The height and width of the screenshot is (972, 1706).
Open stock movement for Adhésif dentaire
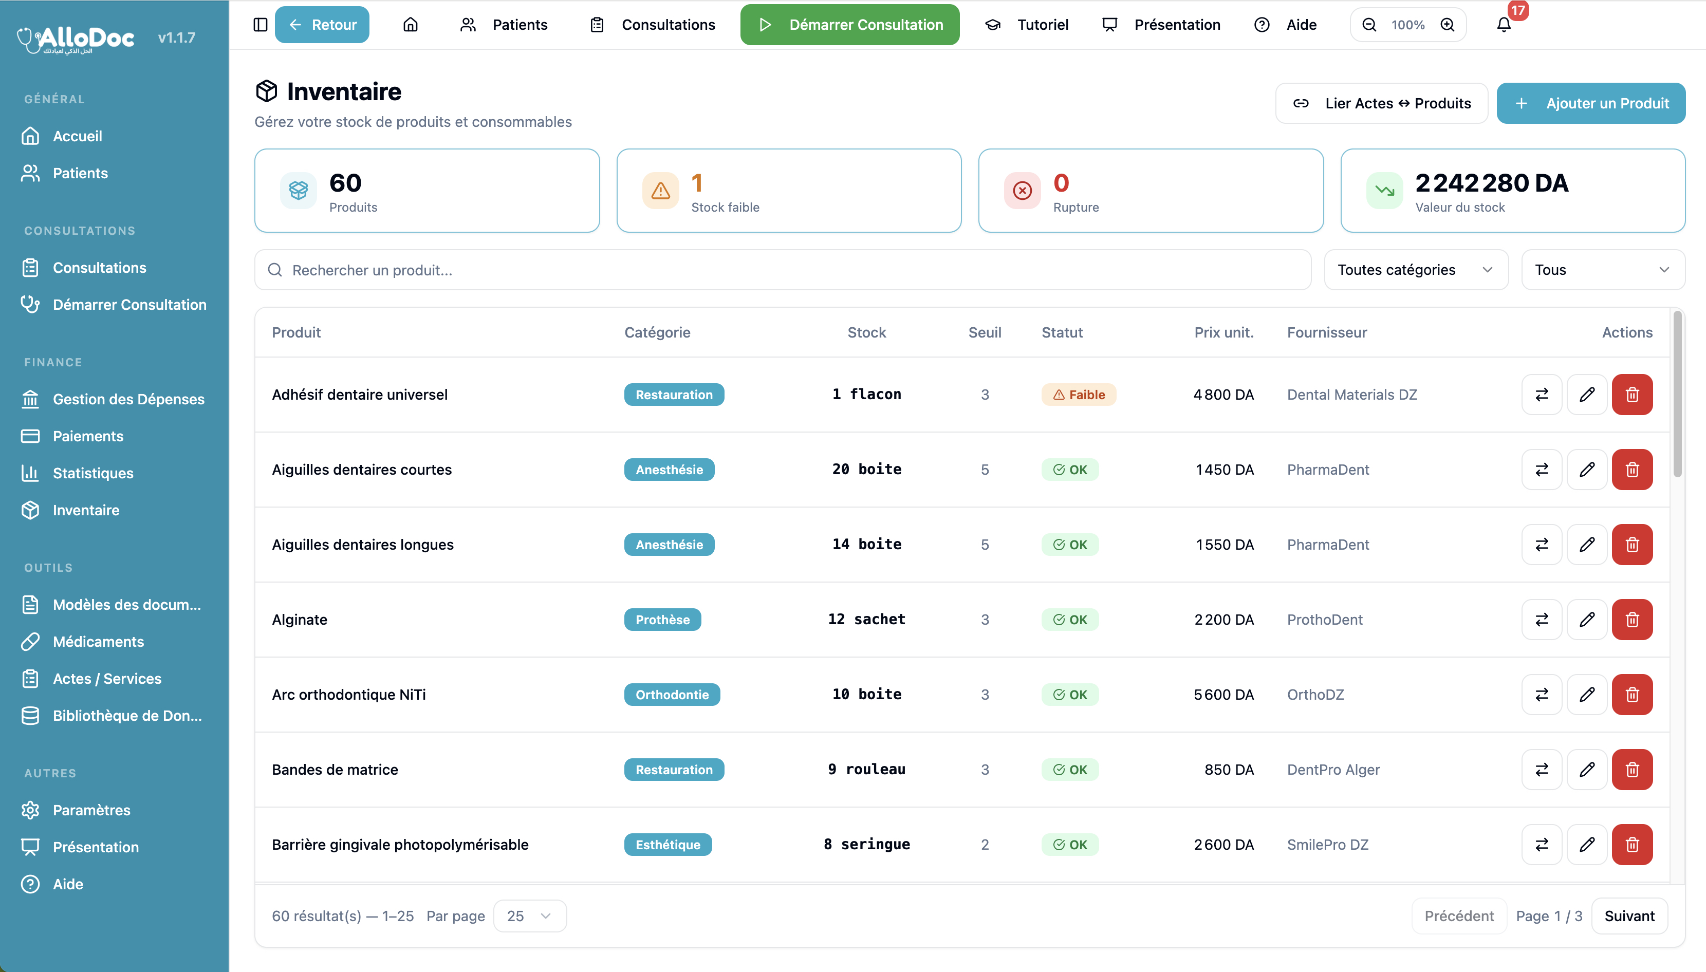(x=1541, y=395)
